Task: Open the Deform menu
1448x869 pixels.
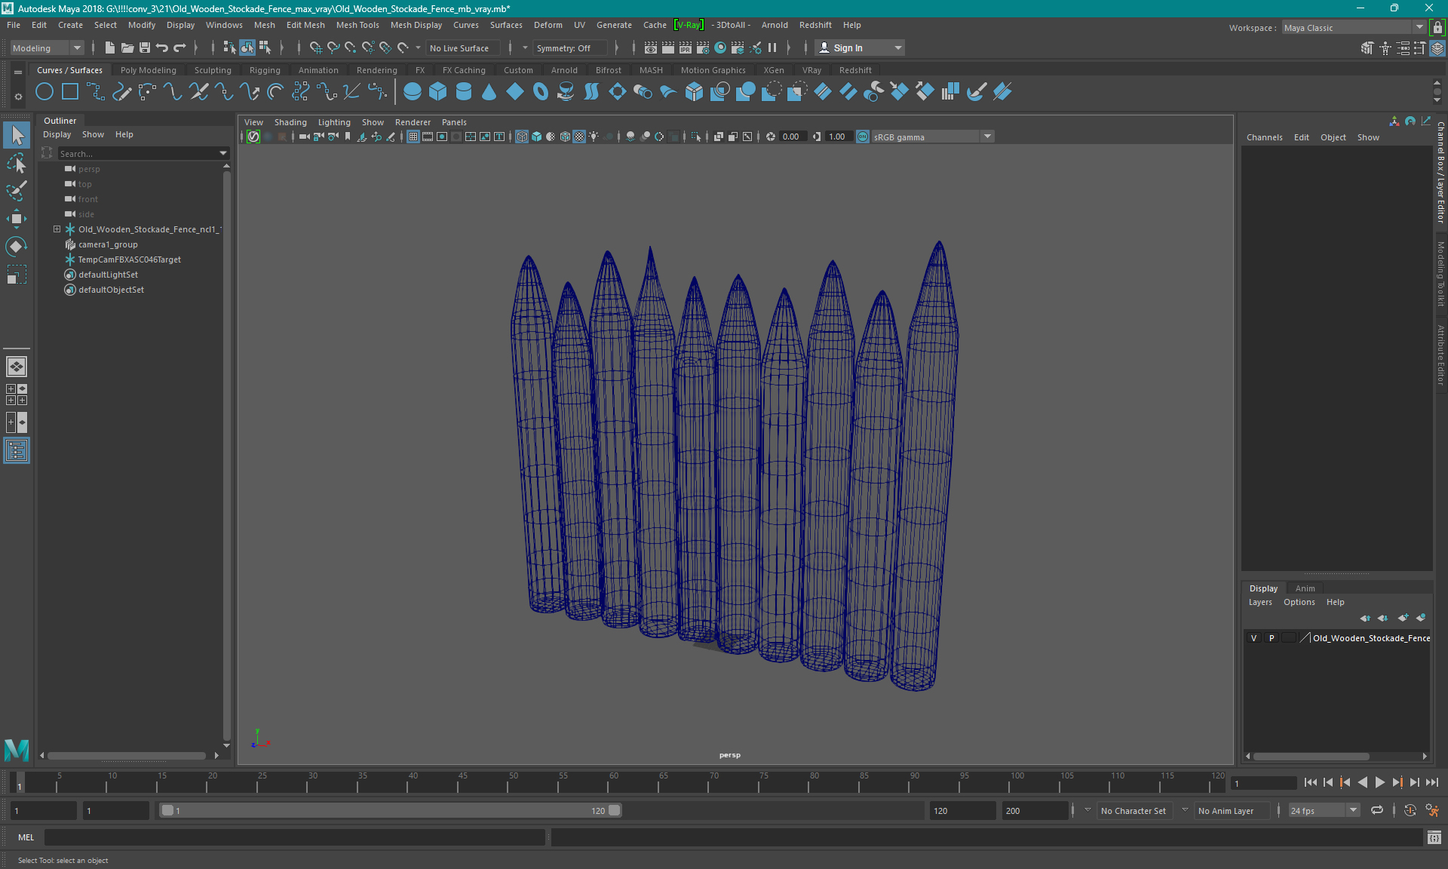Action: tap(548, 25)
